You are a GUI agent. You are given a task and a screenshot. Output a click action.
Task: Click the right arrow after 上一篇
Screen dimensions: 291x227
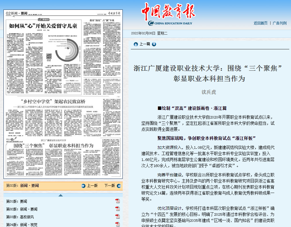154,44
